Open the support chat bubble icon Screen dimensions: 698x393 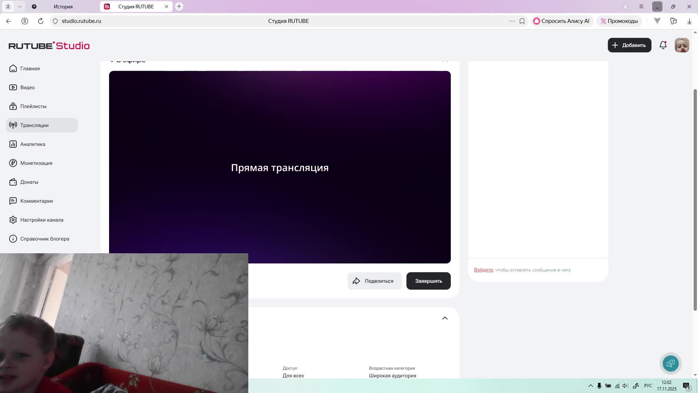point(670,363)
